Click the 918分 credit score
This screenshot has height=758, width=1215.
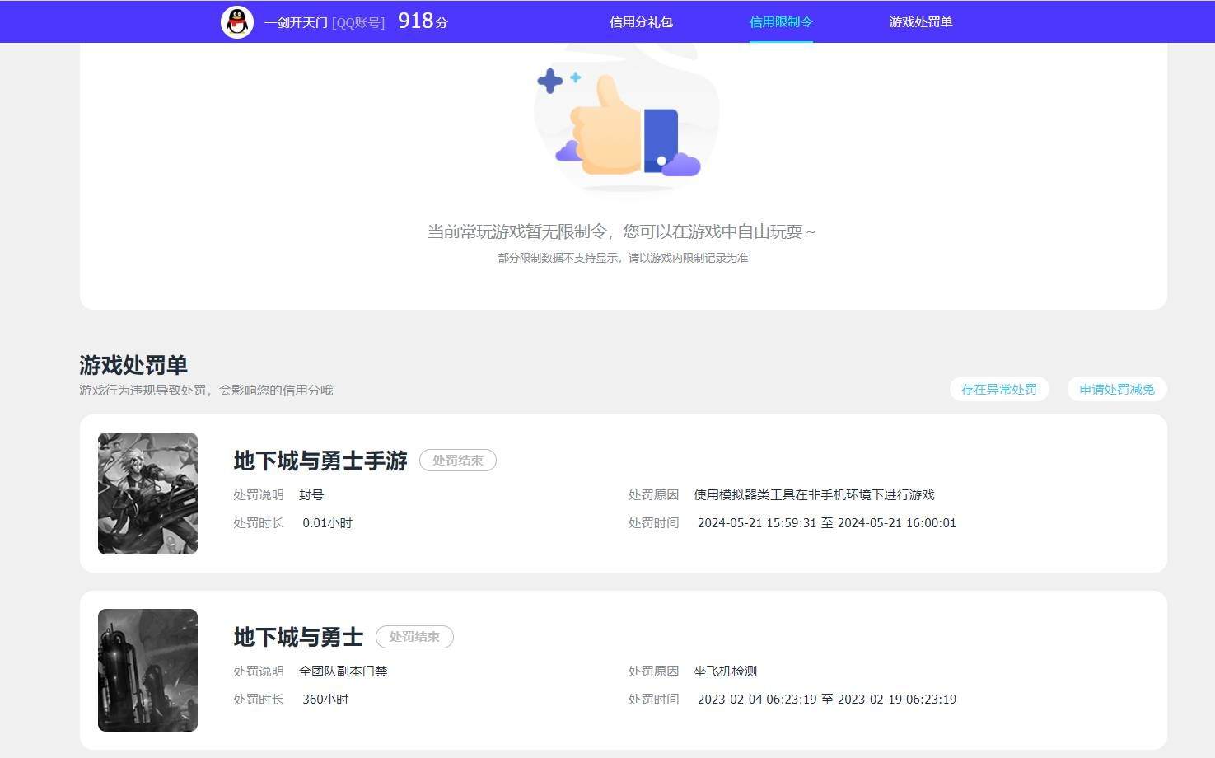(423, 21)
